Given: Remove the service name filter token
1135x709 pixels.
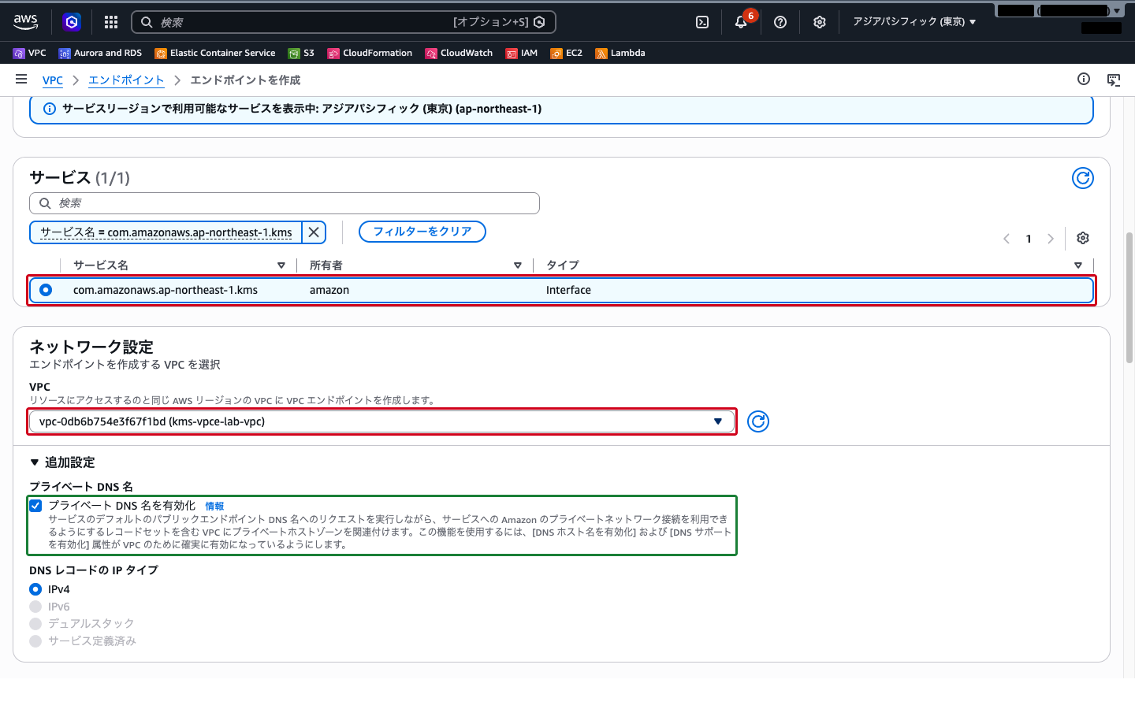Looking at the screenshot, I should tap(314, 232).
